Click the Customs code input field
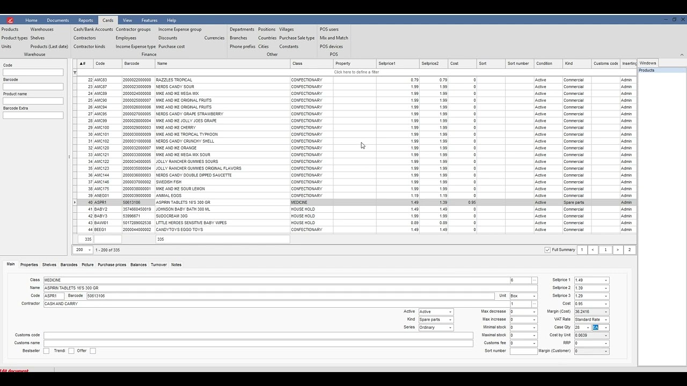This screenshot has width=687, height=386. (258, 335)
